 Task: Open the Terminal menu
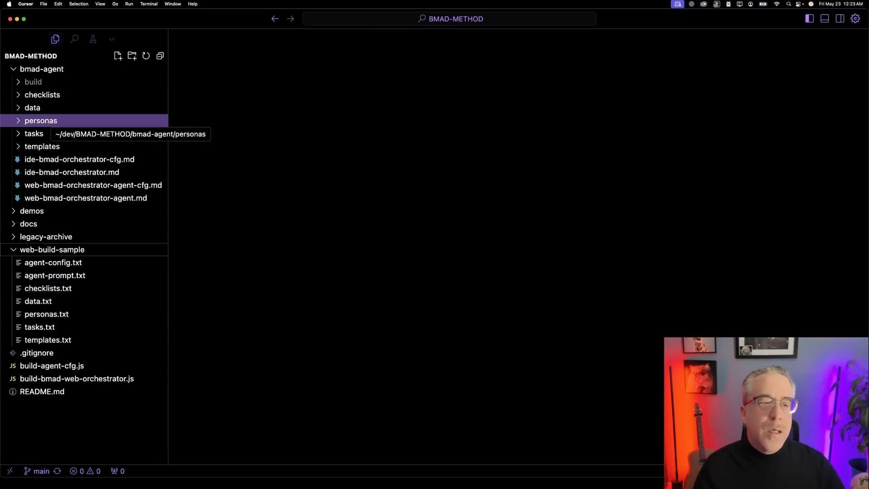(148, 4)
